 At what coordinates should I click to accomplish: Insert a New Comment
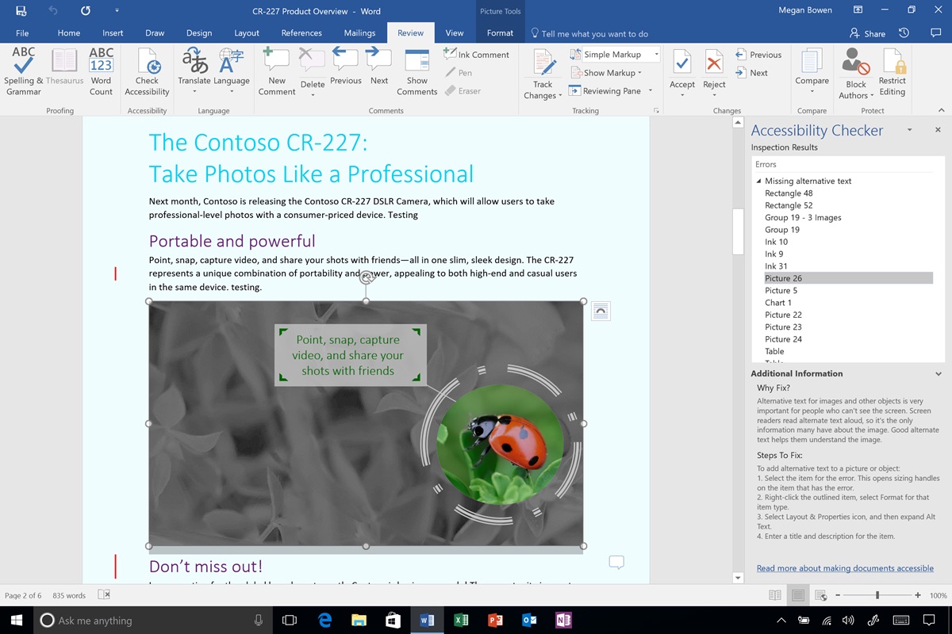(x=275, y=71)
